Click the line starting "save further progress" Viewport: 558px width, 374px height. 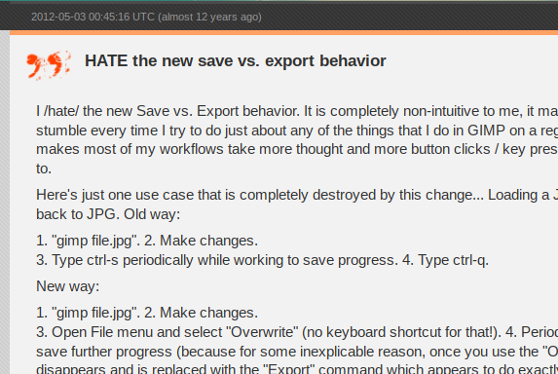coord(297,352)
